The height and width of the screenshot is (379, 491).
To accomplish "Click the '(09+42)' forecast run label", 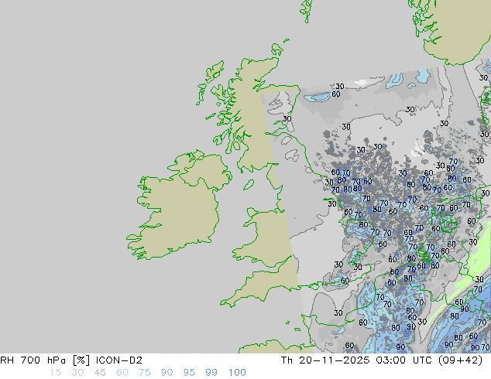I will 461,360.
